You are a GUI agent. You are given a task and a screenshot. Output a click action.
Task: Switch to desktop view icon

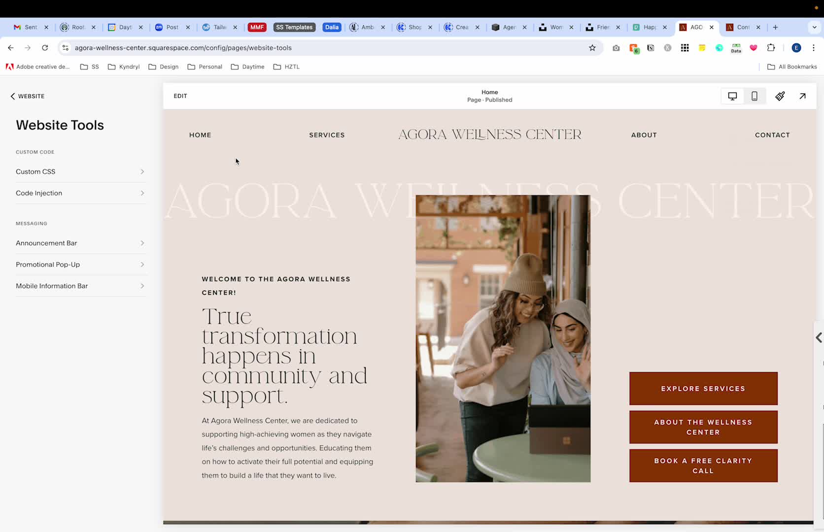pyautogui.click(x=732, y=96)
